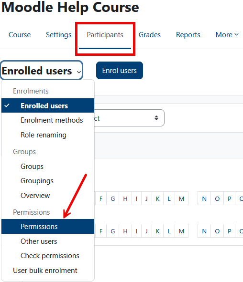This screenshot has width=243, height=282.
Task: Filter last name by letter O
Action: [x=217, y=231]
